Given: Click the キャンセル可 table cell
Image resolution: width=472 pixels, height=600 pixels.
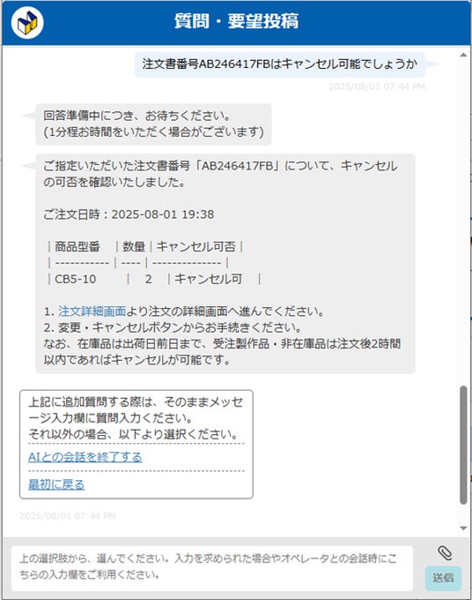Looking at the screenshot, I should pos(208,280).
